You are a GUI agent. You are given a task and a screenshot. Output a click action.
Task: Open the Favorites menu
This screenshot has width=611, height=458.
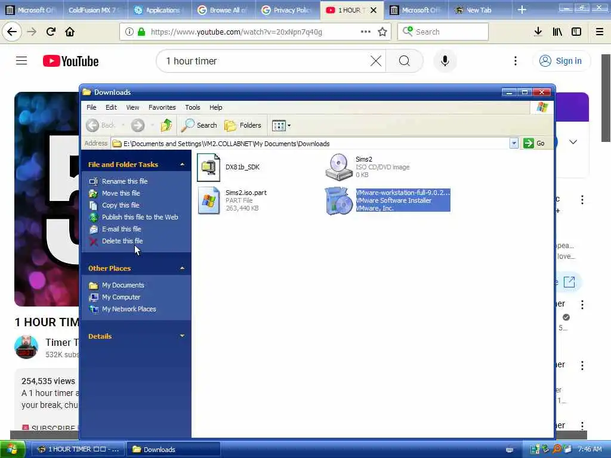162,107
